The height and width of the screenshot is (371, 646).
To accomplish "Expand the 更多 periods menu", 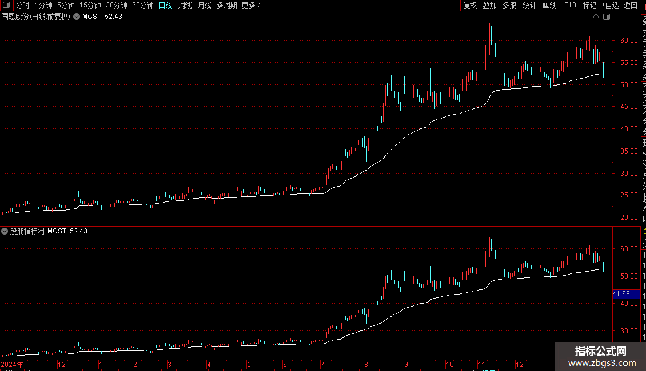I will (x=251, y=5).
